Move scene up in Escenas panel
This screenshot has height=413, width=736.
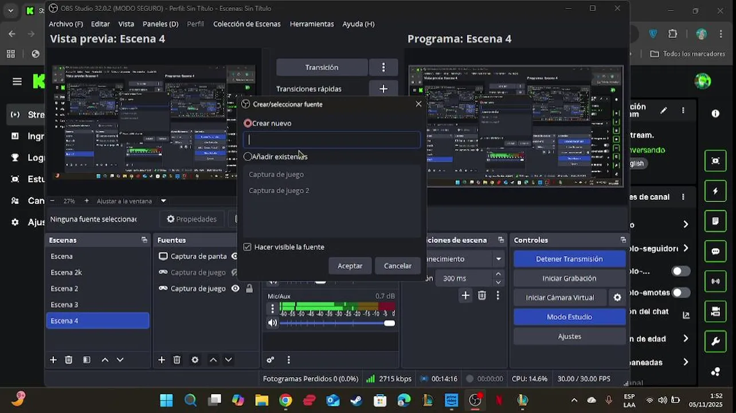click(105, 360)
